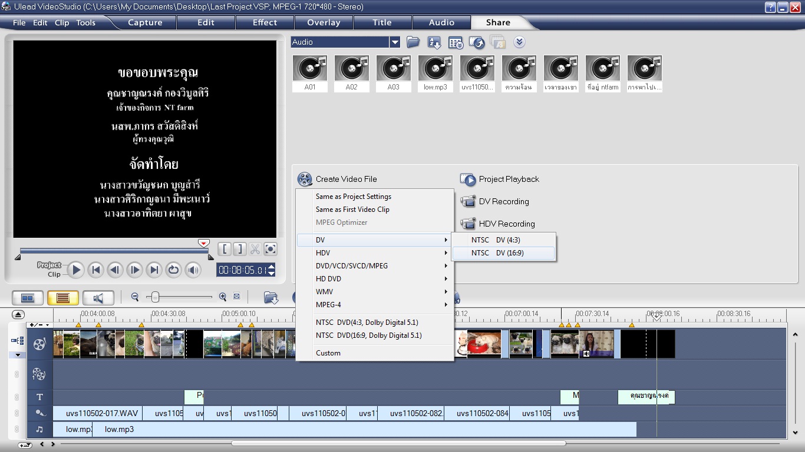Click the Export to different medium icon

pyautogui.click(x=477, y=42)
